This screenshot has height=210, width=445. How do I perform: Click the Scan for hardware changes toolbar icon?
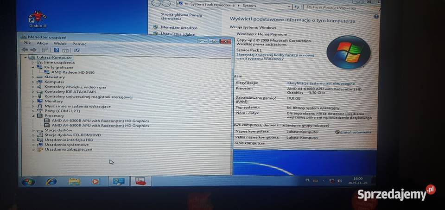pyautogui.click(x=76, y=50)
